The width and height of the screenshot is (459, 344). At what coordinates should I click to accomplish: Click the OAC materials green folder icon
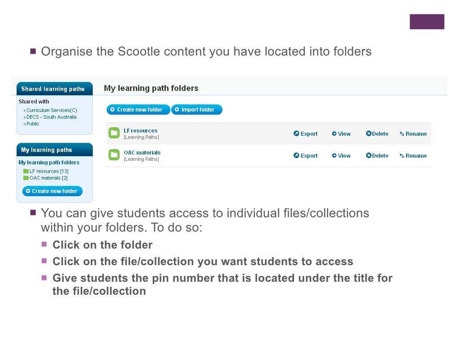[x=114, y=155]
